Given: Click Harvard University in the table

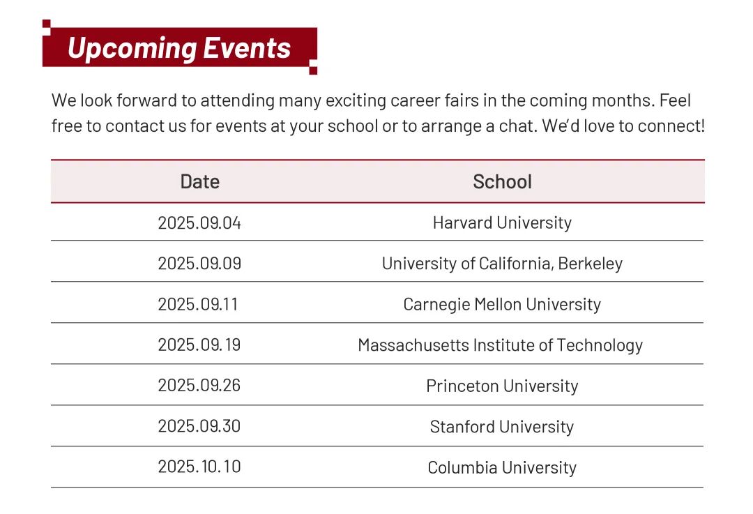Looking at the screenshot, I should (x=502, y=223).
